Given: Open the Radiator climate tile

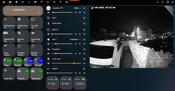Looking at the screenshot, I should pyautogui.click(x=23, y=74).
